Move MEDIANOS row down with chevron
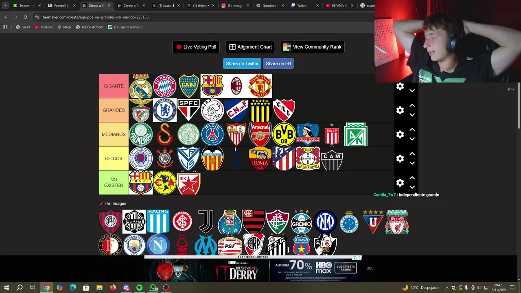The height and width of the screenshot is (293, 521). click(412, 139)
